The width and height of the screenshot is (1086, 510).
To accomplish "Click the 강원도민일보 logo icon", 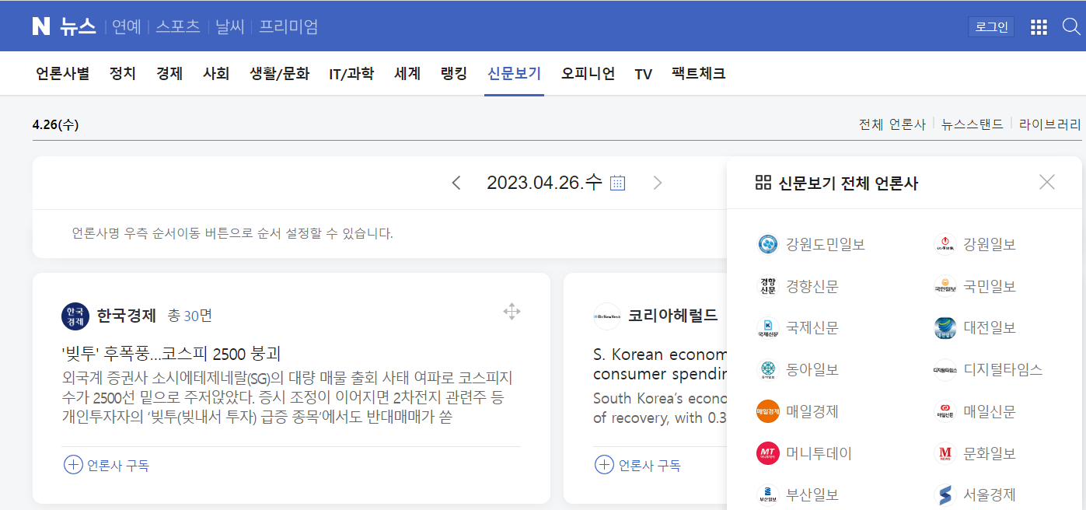I will tap(768, 245).
